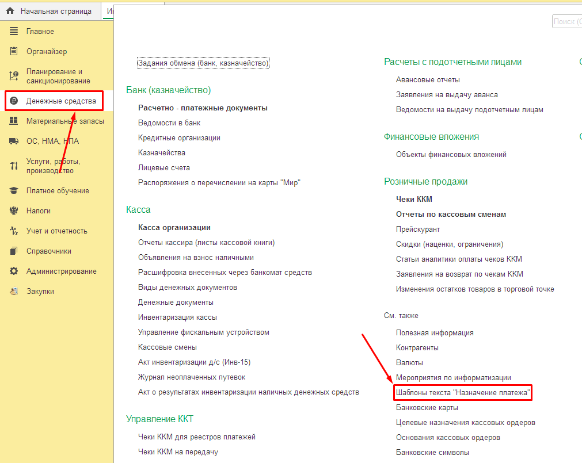Open Задания обмена (банк, казначейство)
582x463 pixels.
pos(203,63)
